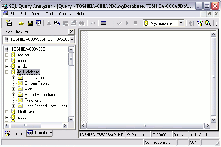Click the Paste clipboard icon
The height and width of the screenshot is (147, 221).
coord(65,23)
